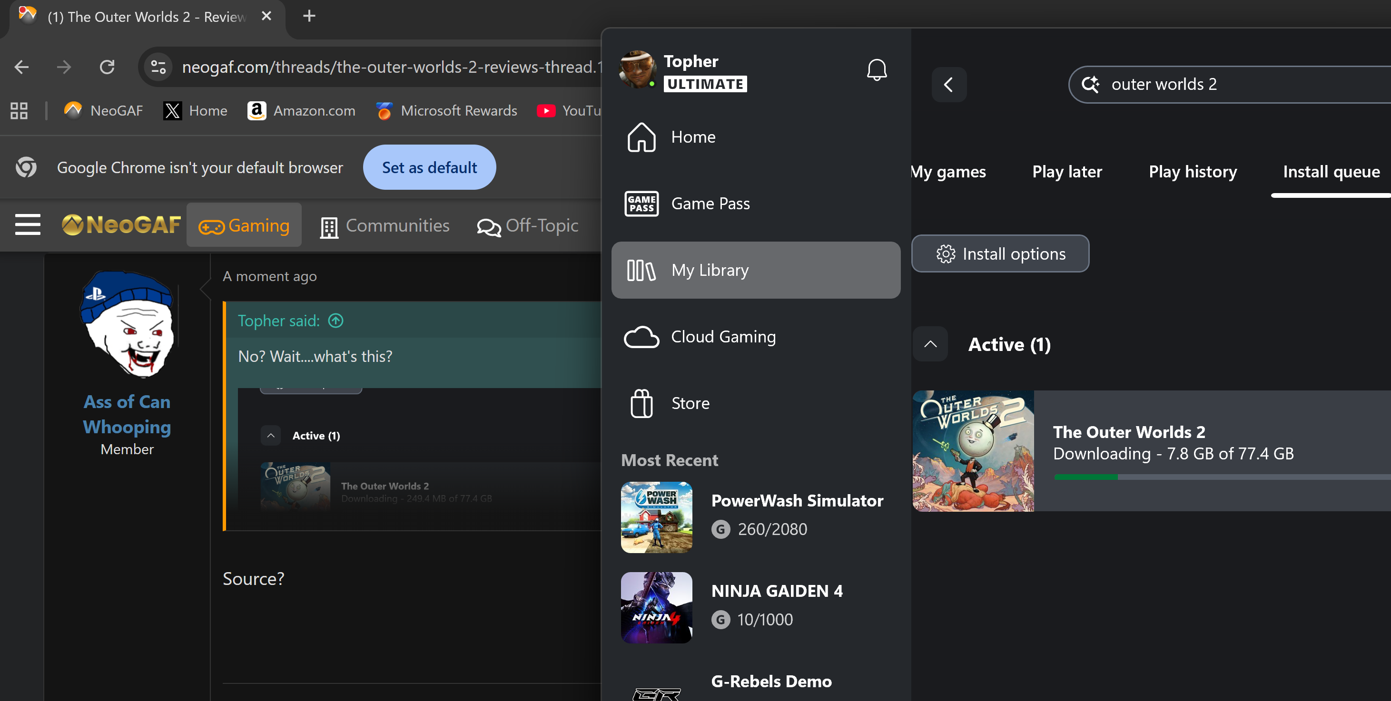Open Chrome site information for neogaf.com
The width and height of the screenshot is (1391, 701).
click(x=158, y=67)
